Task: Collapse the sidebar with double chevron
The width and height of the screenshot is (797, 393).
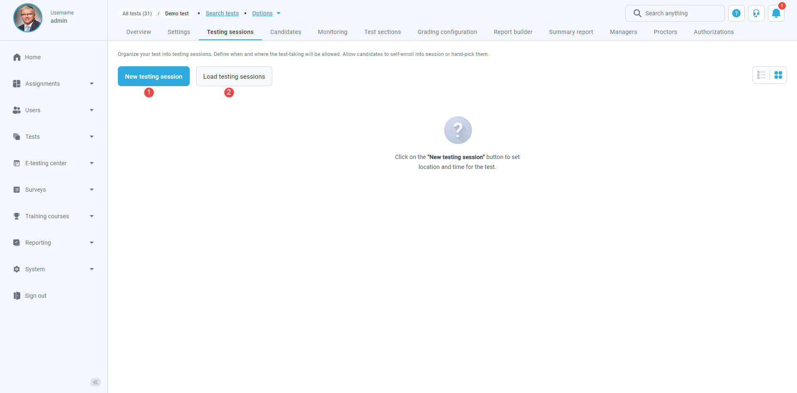Action: click(x=95, y=382)
